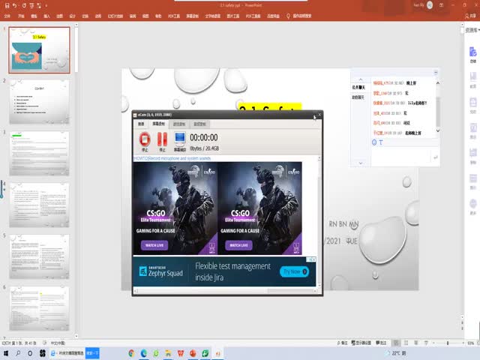Click the PowerPoint icon in the taskbar
The height and width of the screenshot is (360, 480).
[x=193, y=352]
